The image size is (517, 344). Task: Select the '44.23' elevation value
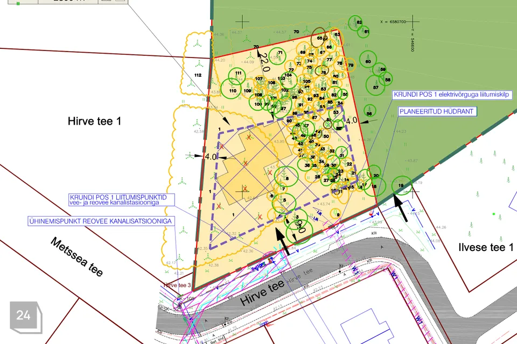[x=401, y=131]
